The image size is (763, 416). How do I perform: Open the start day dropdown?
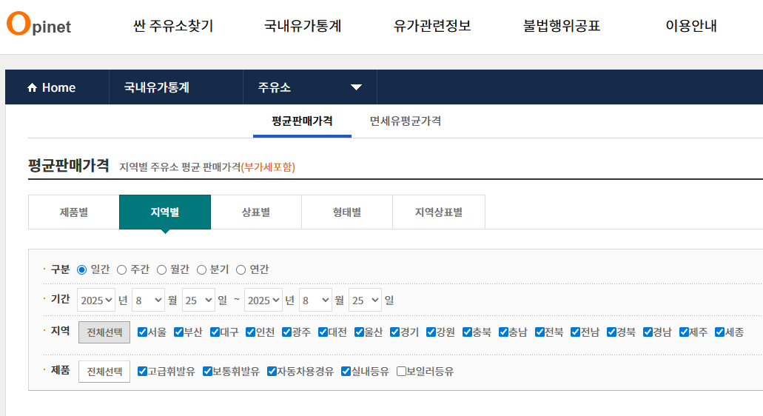pyautogui.click(x=198, y=301)
